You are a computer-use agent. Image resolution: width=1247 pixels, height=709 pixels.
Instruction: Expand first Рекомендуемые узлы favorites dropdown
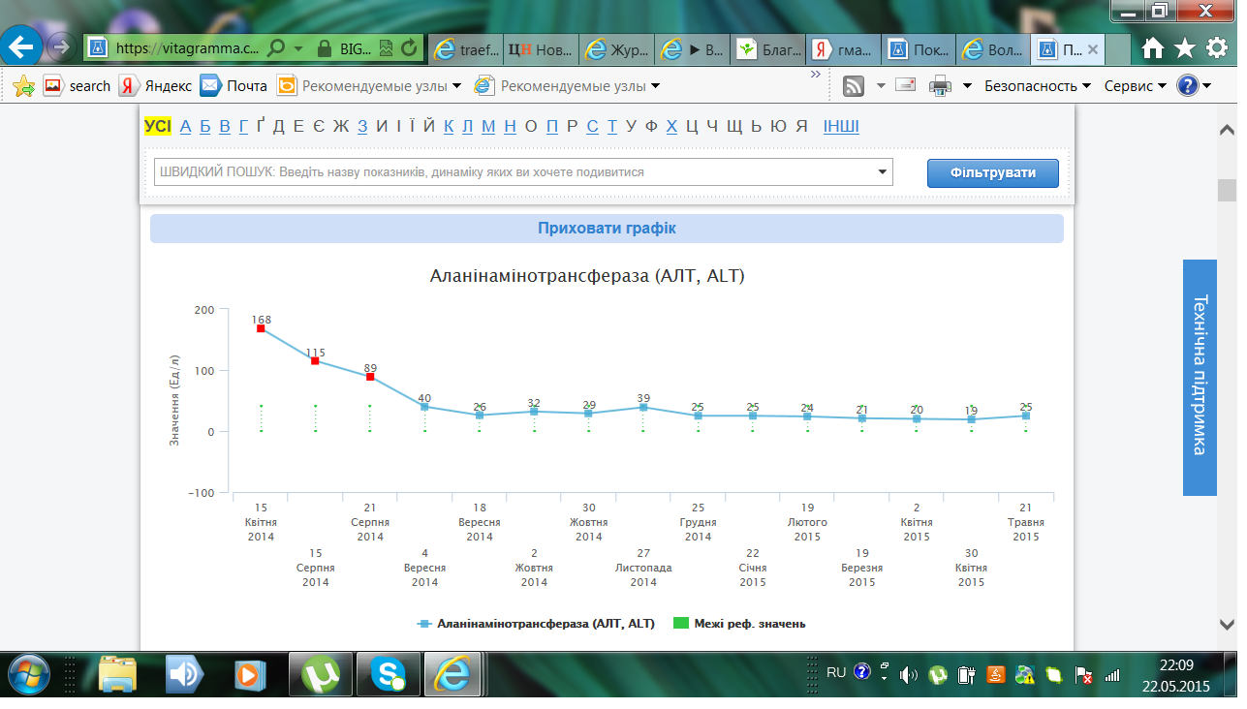coord(456,86)
